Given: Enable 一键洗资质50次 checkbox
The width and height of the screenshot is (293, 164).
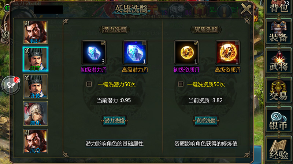Looking at the screenshot, I should click(181, 84).
